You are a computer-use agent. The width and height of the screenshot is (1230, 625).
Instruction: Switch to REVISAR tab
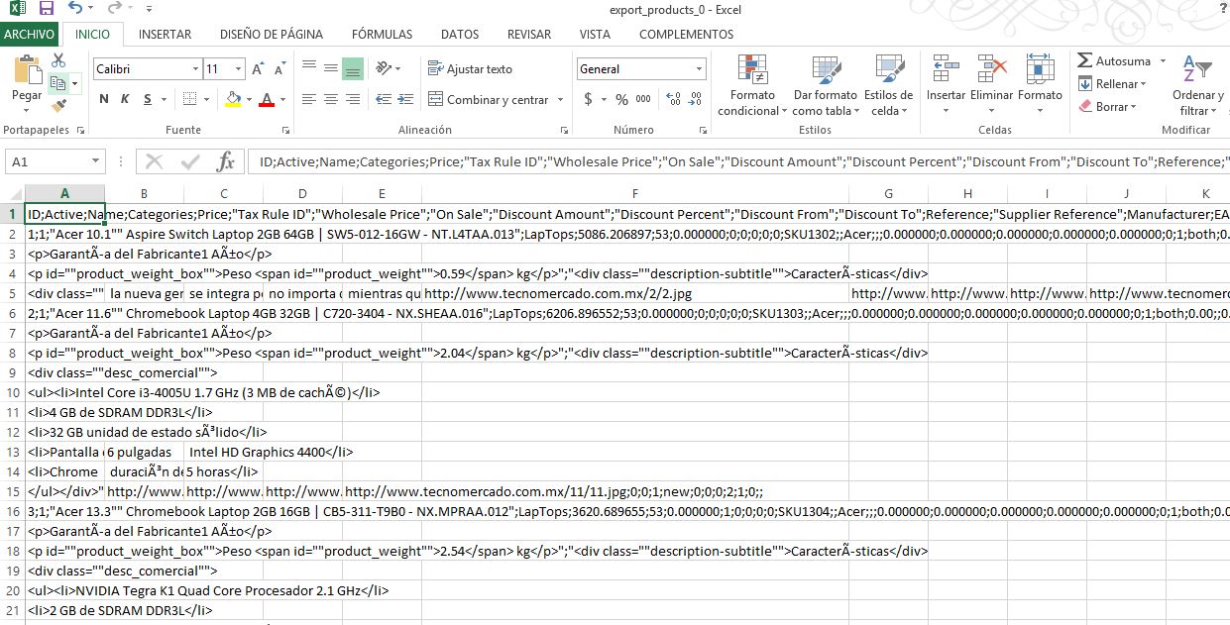point(529,34)
